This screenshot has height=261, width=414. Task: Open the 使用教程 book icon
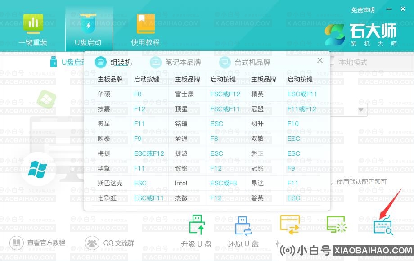(145, 24)
